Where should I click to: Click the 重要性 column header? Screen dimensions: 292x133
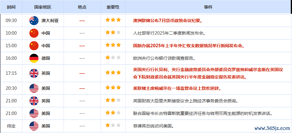[x=113, y=7]
